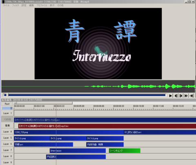
Task: Toggle Layer 1 visibility button
Action: click(x=7, y=113)
